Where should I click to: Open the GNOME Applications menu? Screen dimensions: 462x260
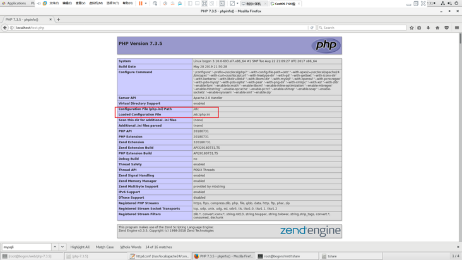click(14, 3)
